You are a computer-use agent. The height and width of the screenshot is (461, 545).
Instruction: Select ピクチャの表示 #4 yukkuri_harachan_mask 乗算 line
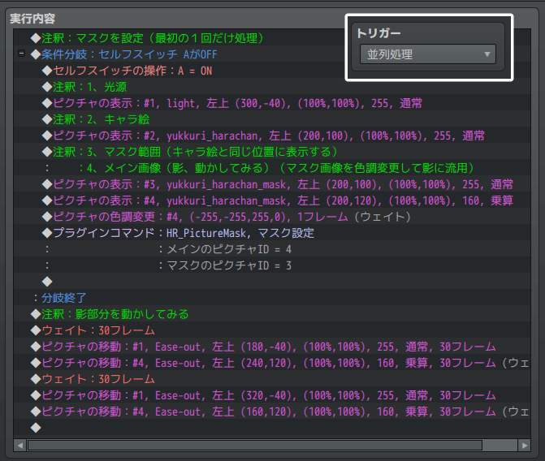coord(272,200)
